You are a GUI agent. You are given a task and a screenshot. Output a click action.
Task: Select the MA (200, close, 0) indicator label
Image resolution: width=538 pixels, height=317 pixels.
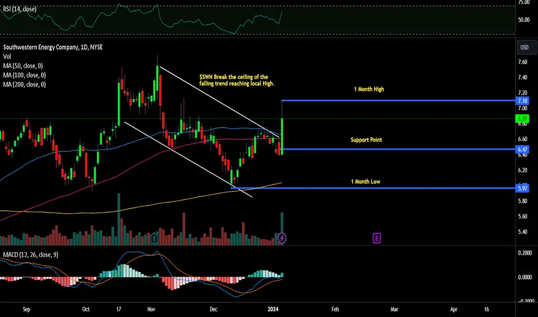24,84
